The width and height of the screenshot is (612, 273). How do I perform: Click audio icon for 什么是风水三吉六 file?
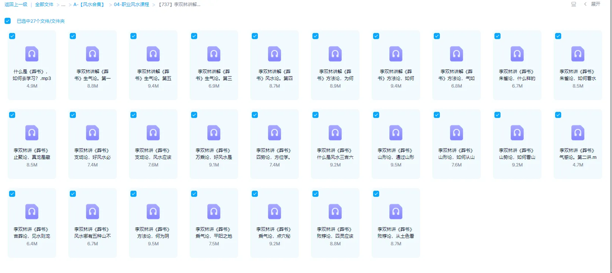pyautogui.click(x=335, y=133)
